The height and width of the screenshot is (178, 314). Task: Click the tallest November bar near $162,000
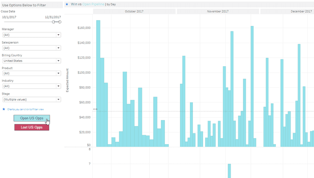[252, 86]
